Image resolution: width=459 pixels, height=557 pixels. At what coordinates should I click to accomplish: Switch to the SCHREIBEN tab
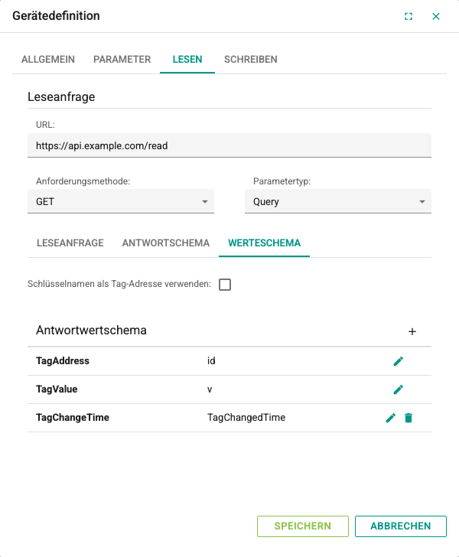point(250,60)
